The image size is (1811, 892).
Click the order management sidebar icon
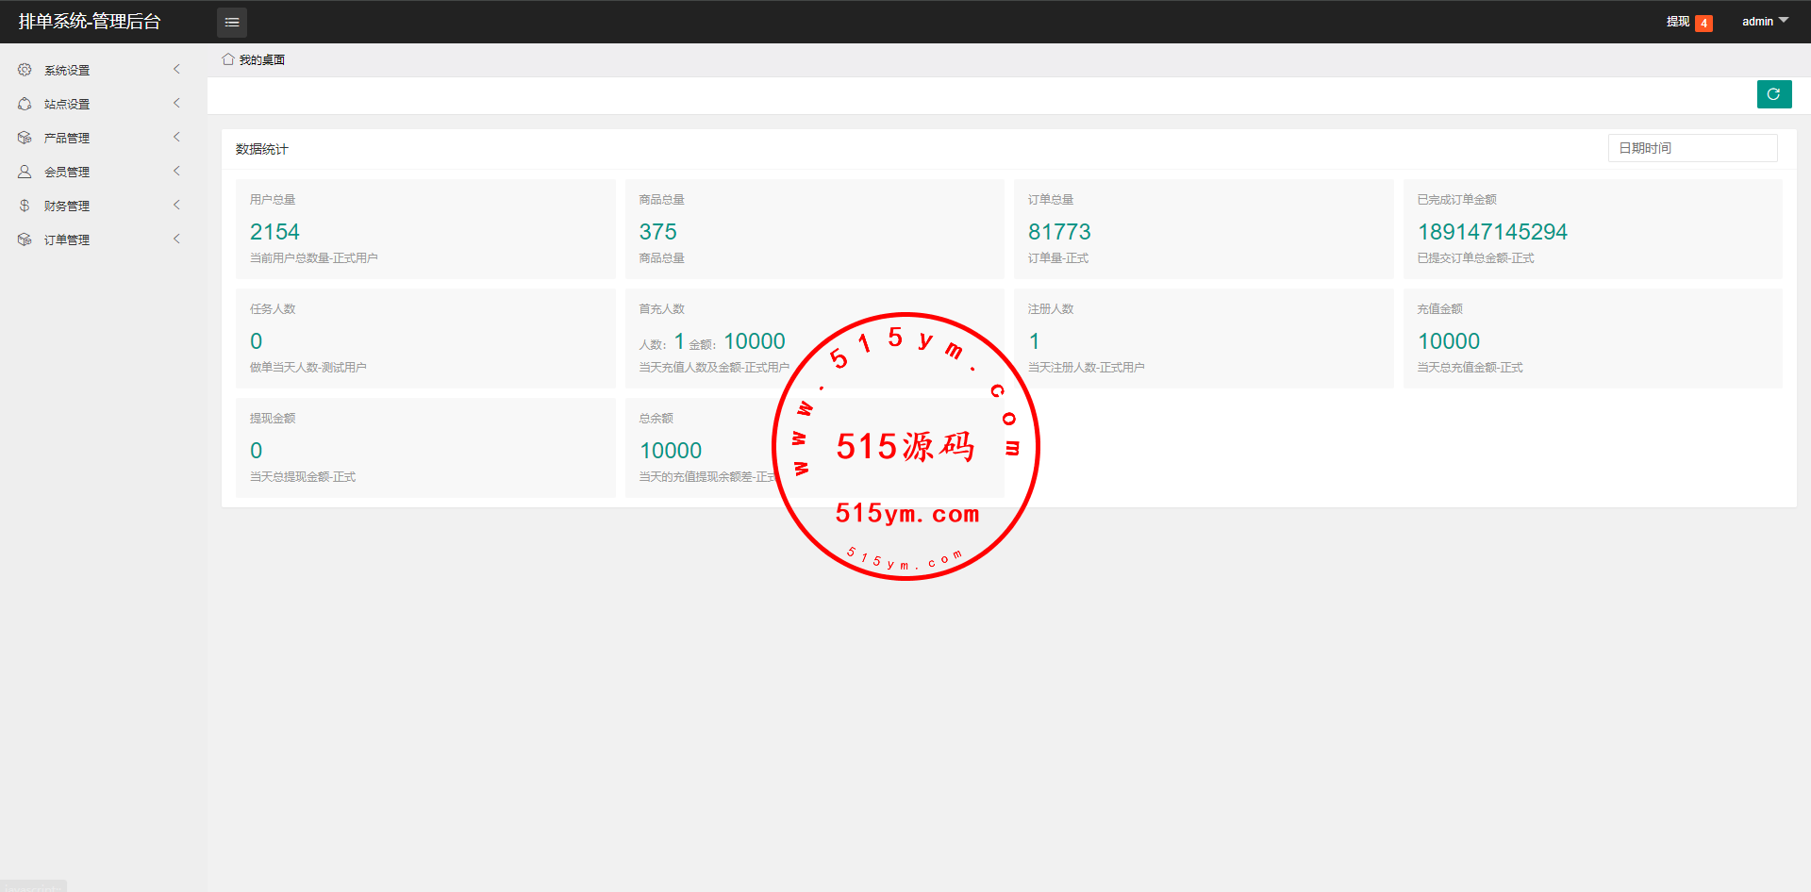pyautogui.click(x=25, y=240)
